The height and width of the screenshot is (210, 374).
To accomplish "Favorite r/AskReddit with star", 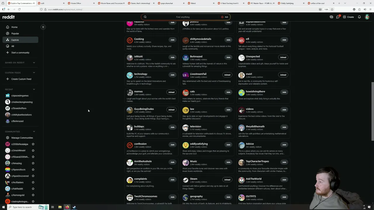I will click(x=33, y=189).
